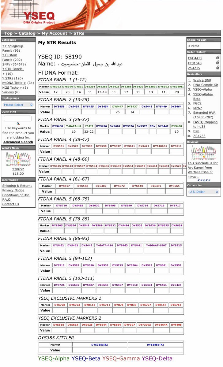Viewport: 223px width, 367px height.
Task: Open the Privacy Notice link
Action: pyautogui.click(x=13, y=190)
